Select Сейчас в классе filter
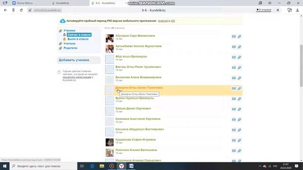Image resolution: width=303 pixels, height=170 pixels. click(x=79, y=34)
